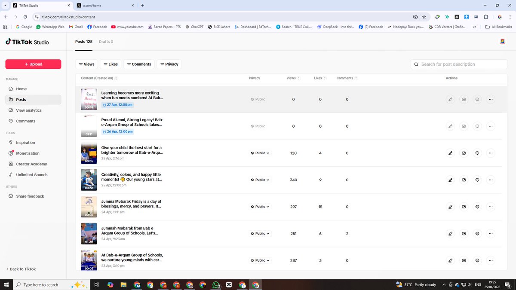Open analytics icon for 'Proud Alumni, Strong Legacy' post

pyautogui.click(x=464, y=126)
